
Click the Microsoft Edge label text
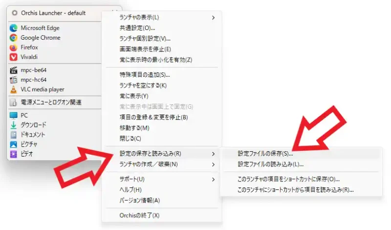pos(40,28)
